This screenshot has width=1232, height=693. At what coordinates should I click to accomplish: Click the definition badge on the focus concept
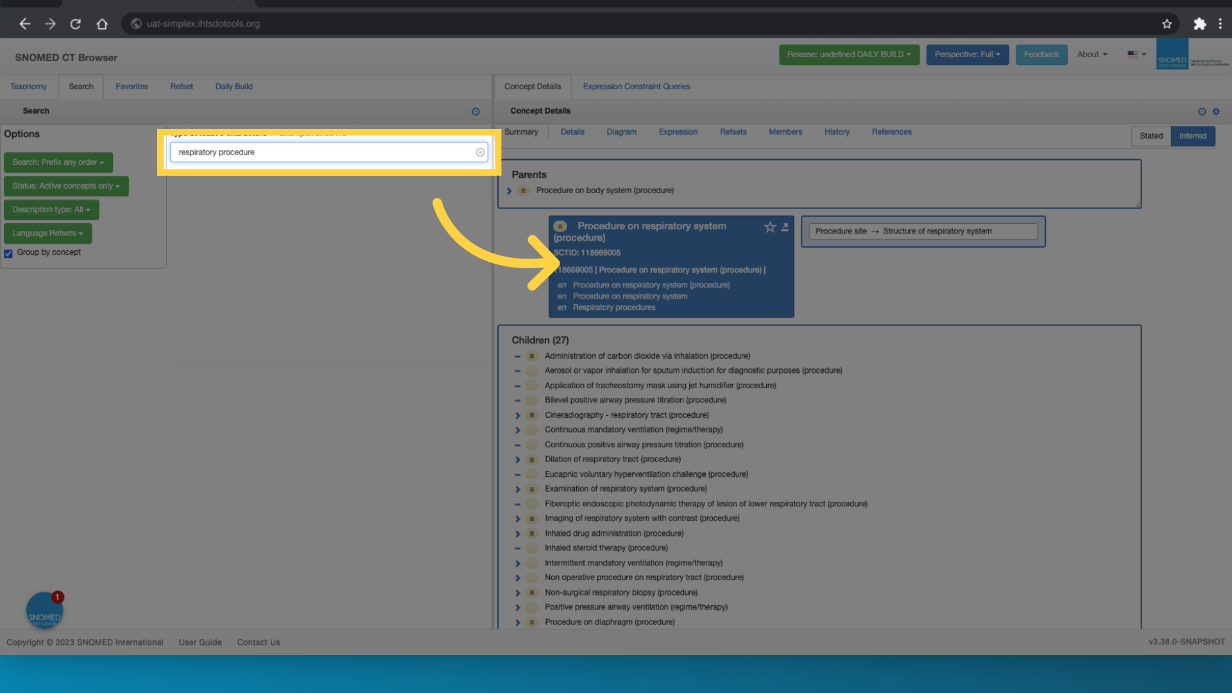[560, 227]
